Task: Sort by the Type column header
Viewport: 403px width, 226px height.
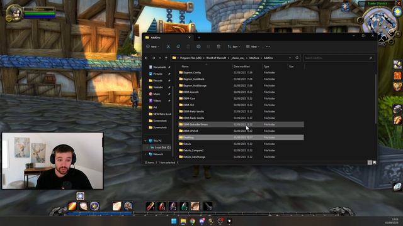Action: click(x=266, y=67)
